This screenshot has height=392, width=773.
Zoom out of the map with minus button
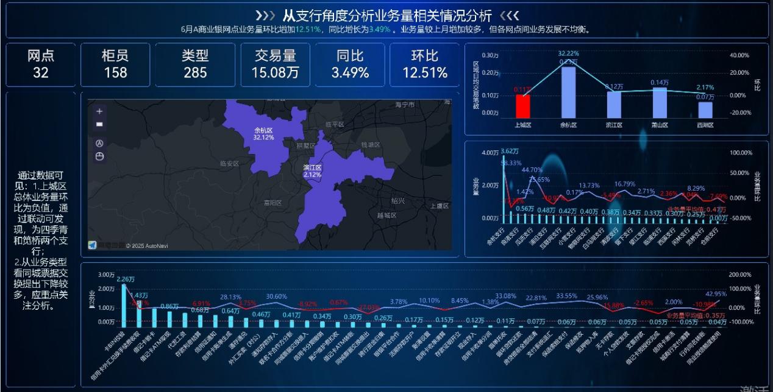pyautogui.click(x=99, y=124)
